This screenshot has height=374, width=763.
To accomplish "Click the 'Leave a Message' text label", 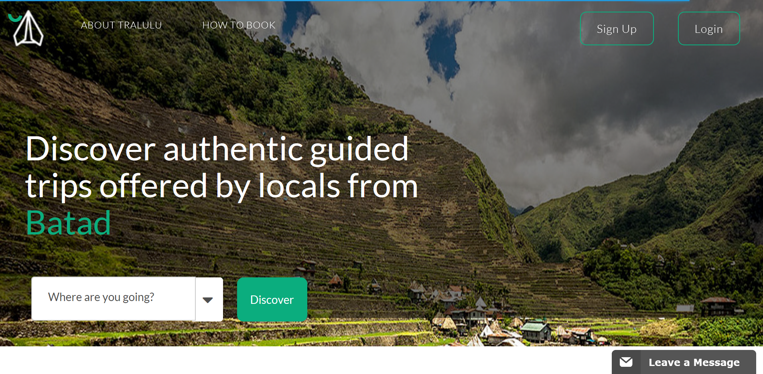I will click(694, 362).
